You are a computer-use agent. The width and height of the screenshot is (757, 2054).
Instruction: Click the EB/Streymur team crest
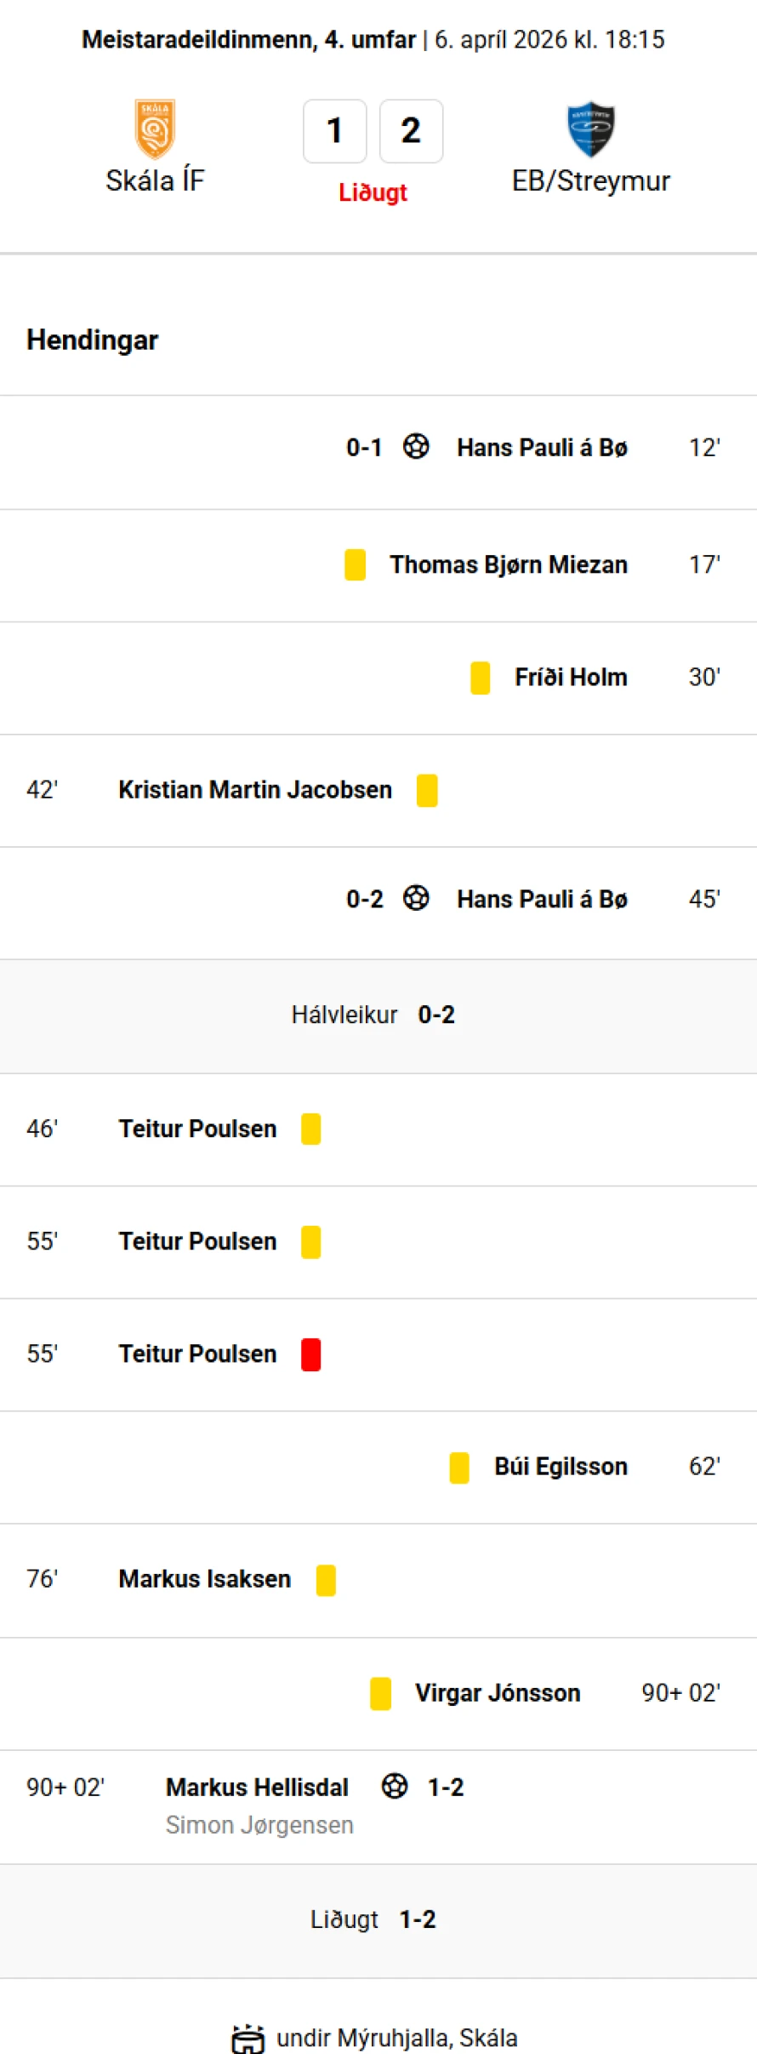(x=590, y=129)
